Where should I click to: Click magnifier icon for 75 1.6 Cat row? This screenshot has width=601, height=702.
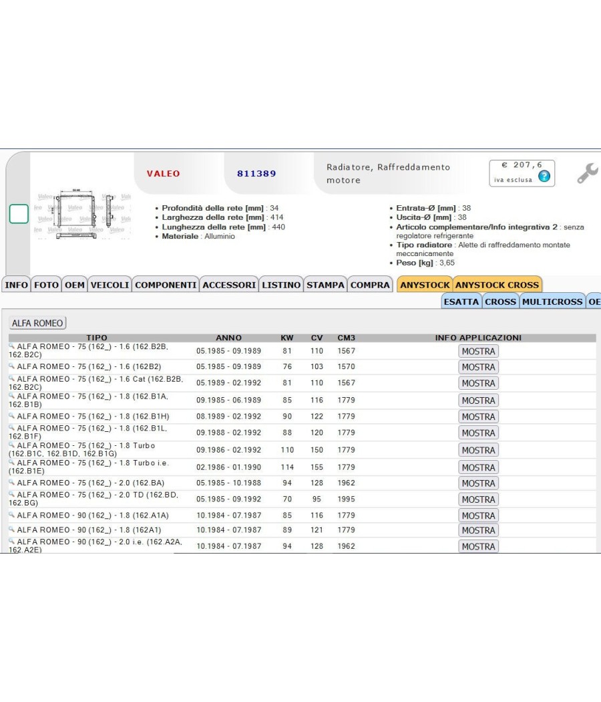(x=11, y=378)
